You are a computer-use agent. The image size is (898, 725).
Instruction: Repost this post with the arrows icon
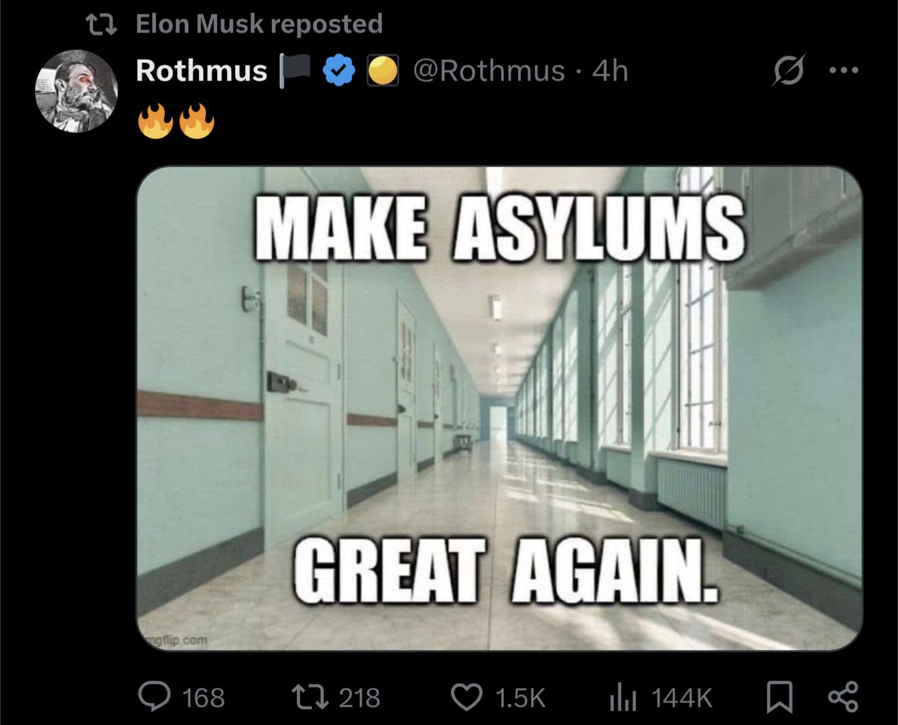(310, 697)
